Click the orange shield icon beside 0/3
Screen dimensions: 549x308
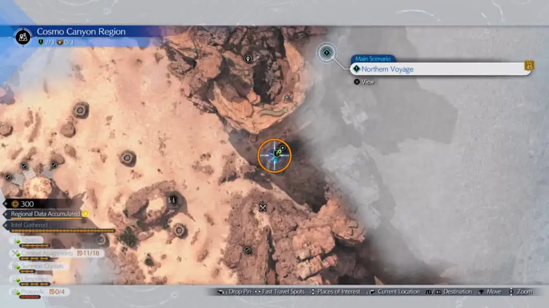[60, 42]
